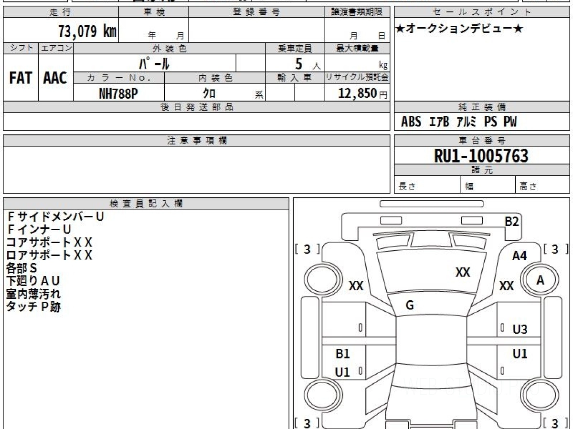This screenshot has height=429, width=573.
Task: Click the 諸元 header
Action: (x=482, y=170)
